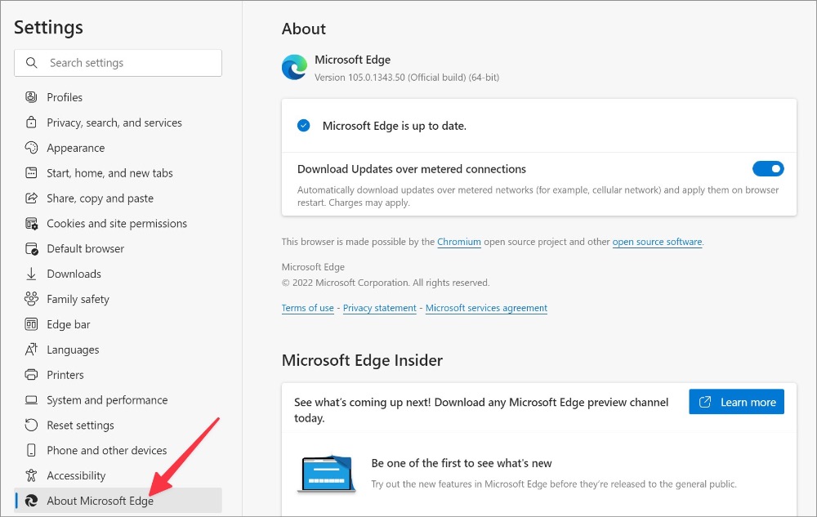Click the Profiles sidebar icon

pos(31,97)
